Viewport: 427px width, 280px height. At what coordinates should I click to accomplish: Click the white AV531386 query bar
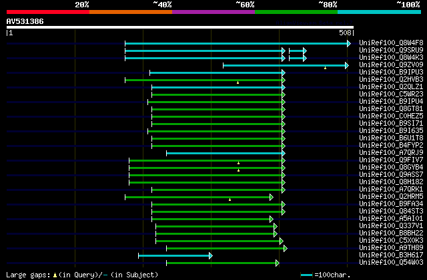coord(180,27)
